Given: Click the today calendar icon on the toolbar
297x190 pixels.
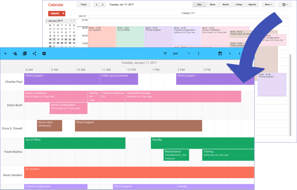Looking at the screenshot, I should [x=220, y=53].
